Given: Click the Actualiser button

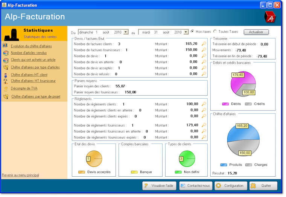Looking at the screenshot, I should pos(256,32).
